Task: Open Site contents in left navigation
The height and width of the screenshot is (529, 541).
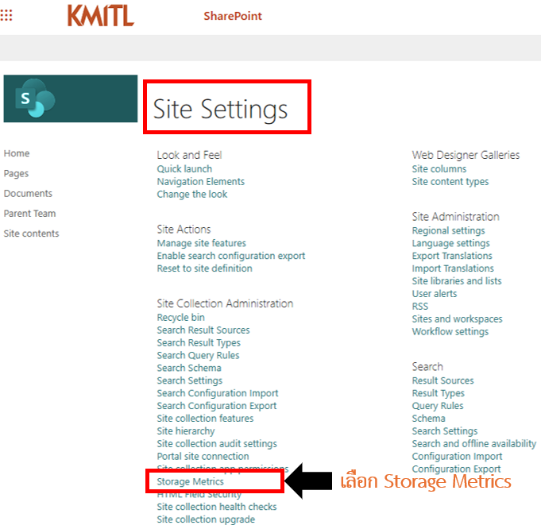Action: [31, 234]
